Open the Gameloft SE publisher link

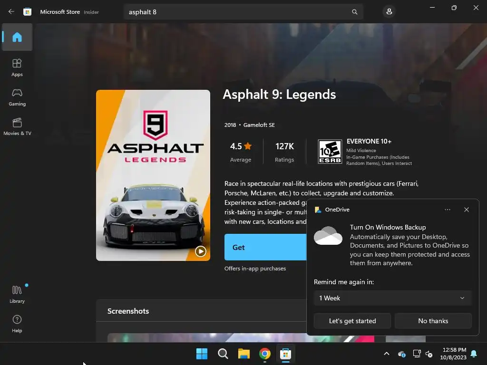point(259,125)
